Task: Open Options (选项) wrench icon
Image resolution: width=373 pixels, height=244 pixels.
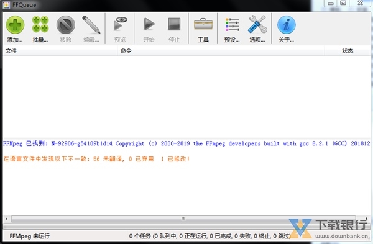Action: click(257, 24)
